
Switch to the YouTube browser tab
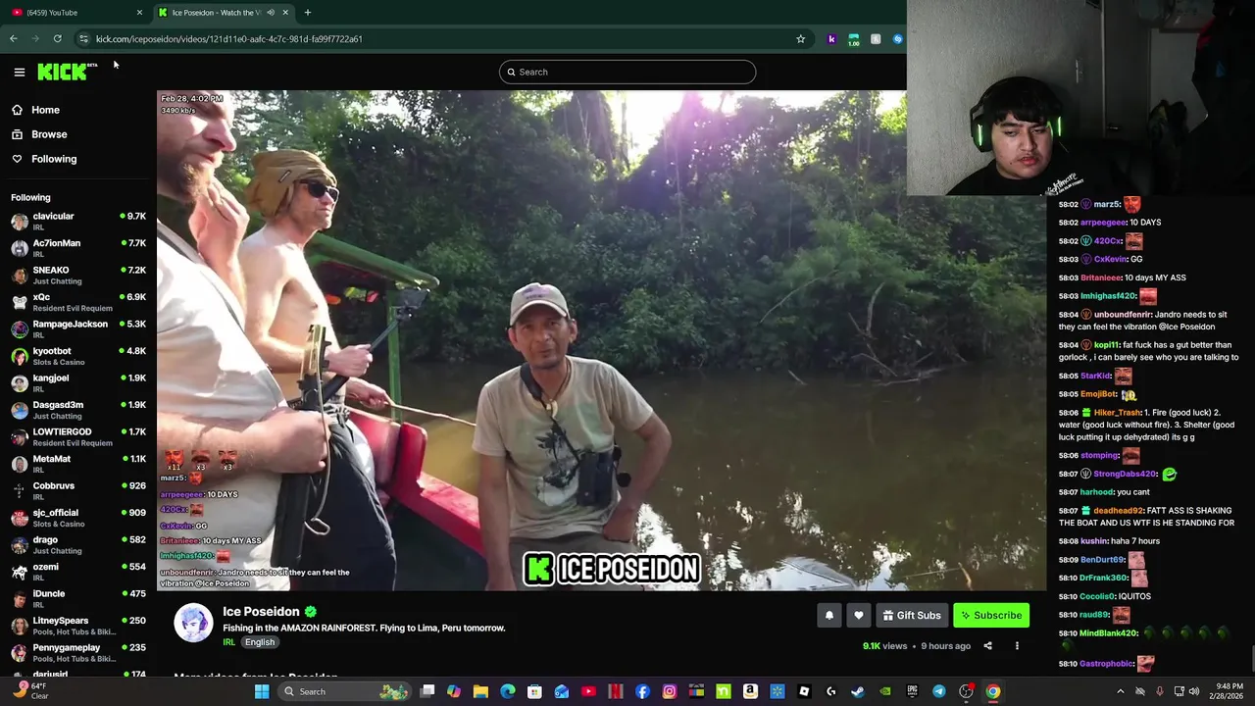click(74, 12)
